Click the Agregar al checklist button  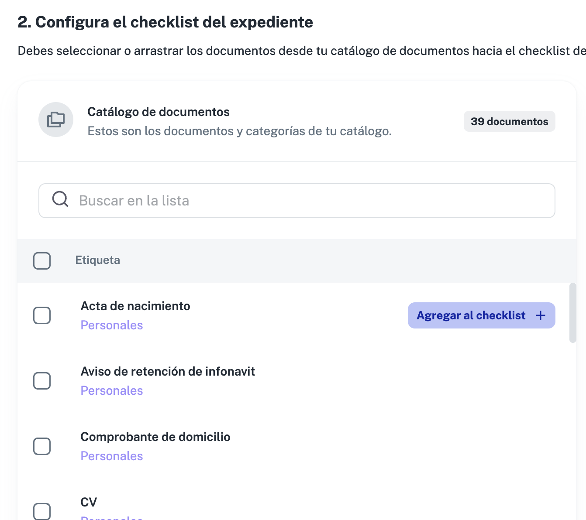pos(481,315)
